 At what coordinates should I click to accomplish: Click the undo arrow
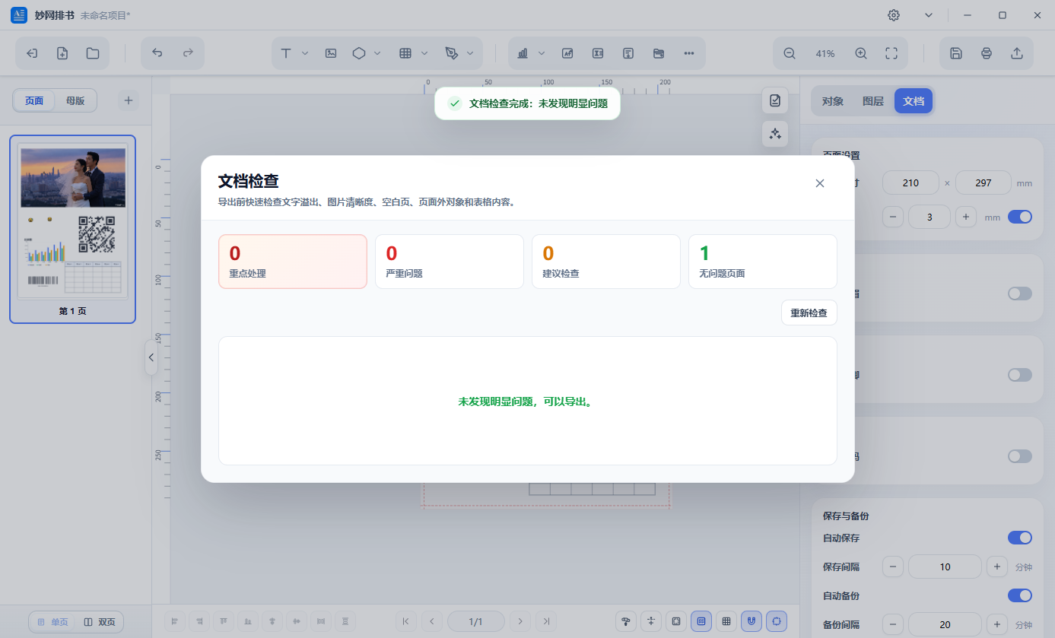[157, 53]
